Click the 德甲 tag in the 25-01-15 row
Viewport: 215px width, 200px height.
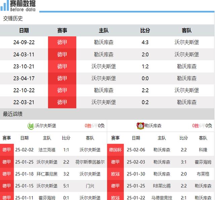[x=7, y=186]
